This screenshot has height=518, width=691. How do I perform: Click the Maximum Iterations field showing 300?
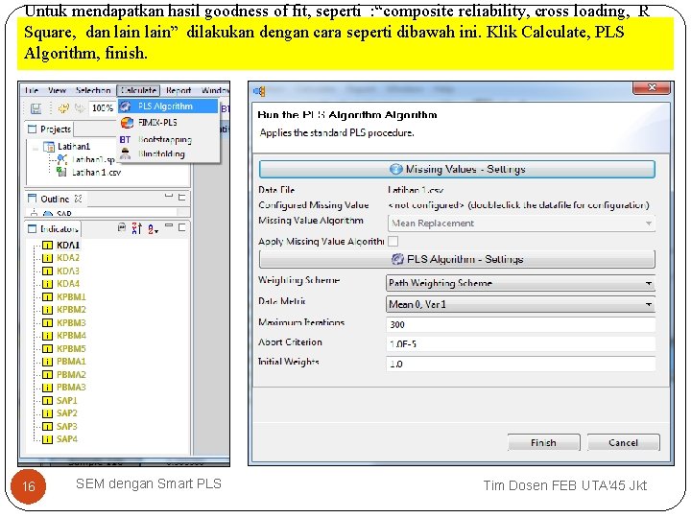(x=521, y=324)
